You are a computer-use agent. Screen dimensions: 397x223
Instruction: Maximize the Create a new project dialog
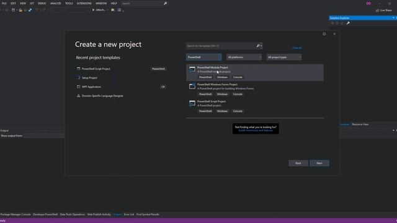(324, 34)
